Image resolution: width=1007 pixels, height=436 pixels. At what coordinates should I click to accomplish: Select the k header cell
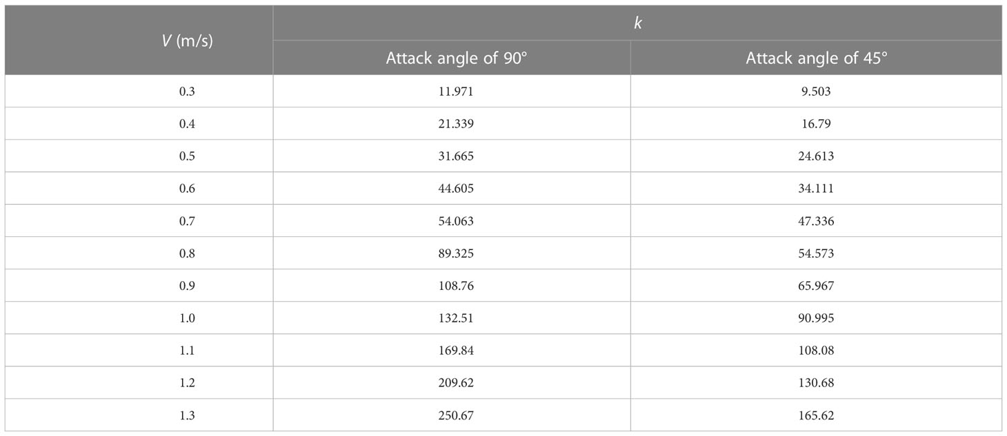coord(637,23)
